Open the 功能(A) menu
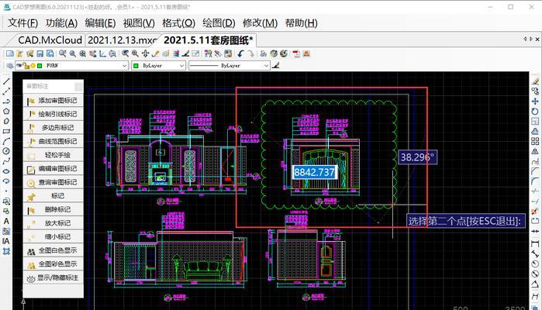 point(61,23)
